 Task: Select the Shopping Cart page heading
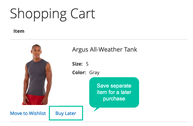point(52,14)
